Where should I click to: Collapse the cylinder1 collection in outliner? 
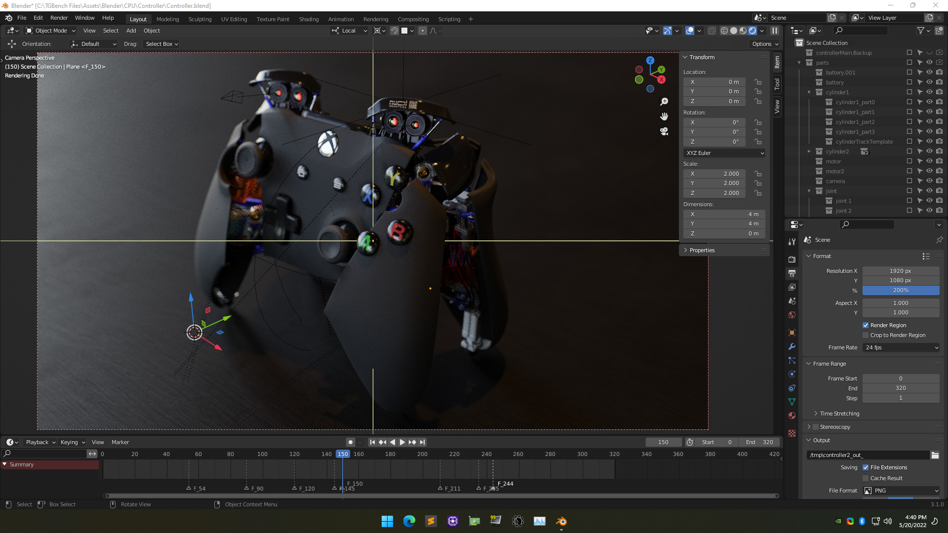pos(809,92)
